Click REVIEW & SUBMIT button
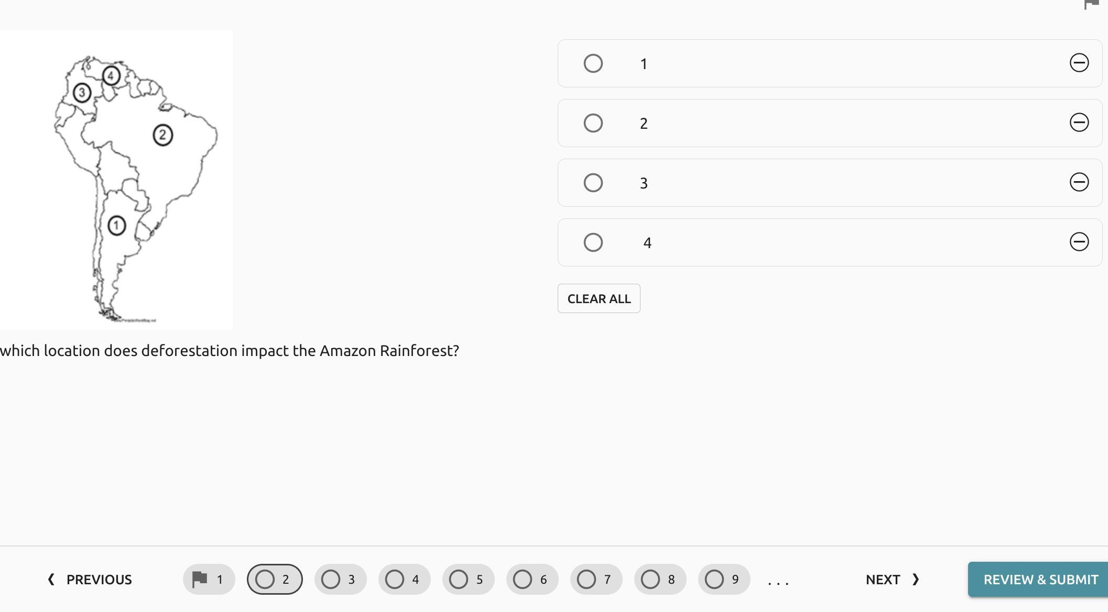Screen dimensions: 1108x612 [1040, 580]
